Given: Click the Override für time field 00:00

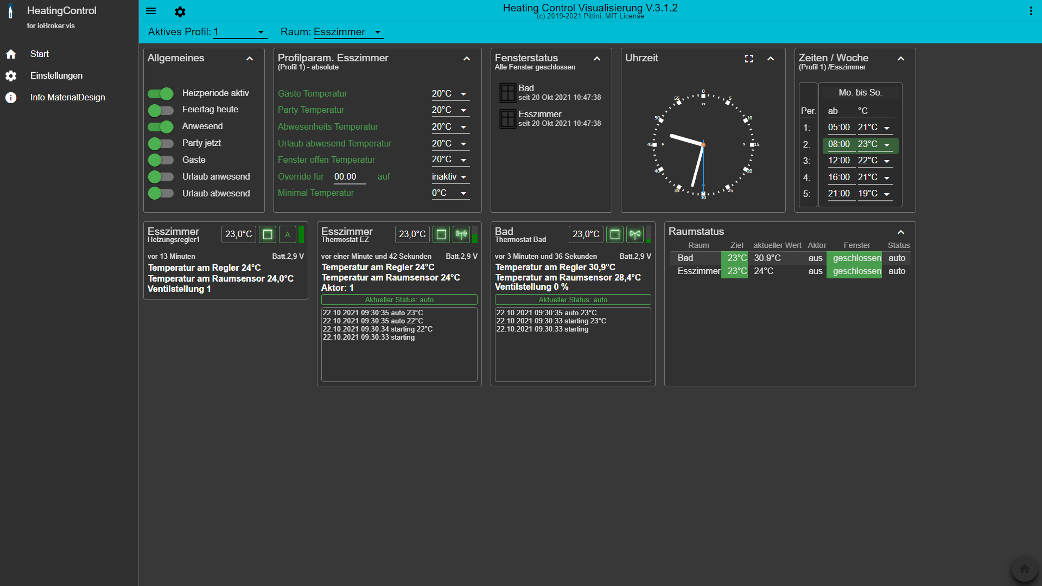Looking at the screenshot, I should pyautogui.click(x=350, y=177).
